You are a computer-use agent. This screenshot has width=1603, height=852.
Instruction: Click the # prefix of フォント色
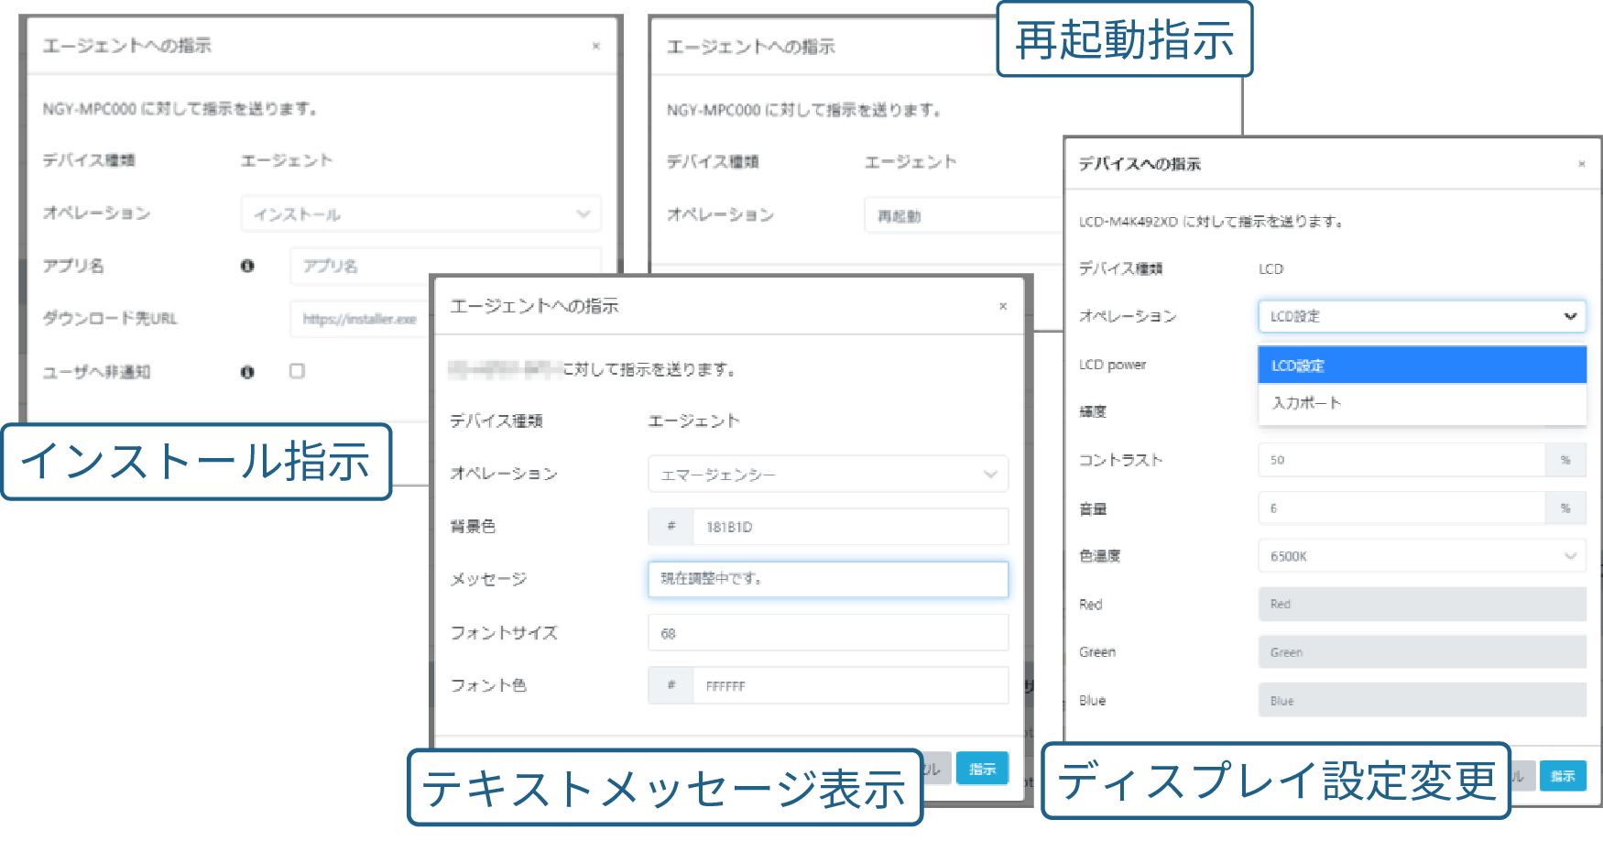(671, 685)
